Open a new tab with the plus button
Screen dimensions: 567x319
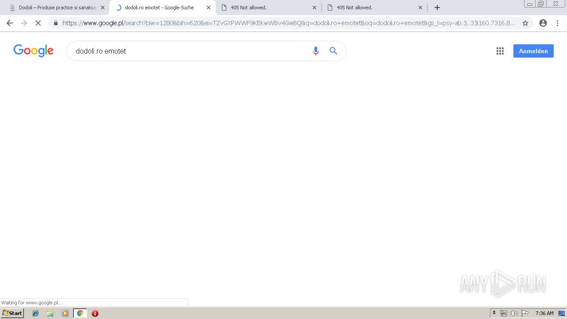pos(437,8)
